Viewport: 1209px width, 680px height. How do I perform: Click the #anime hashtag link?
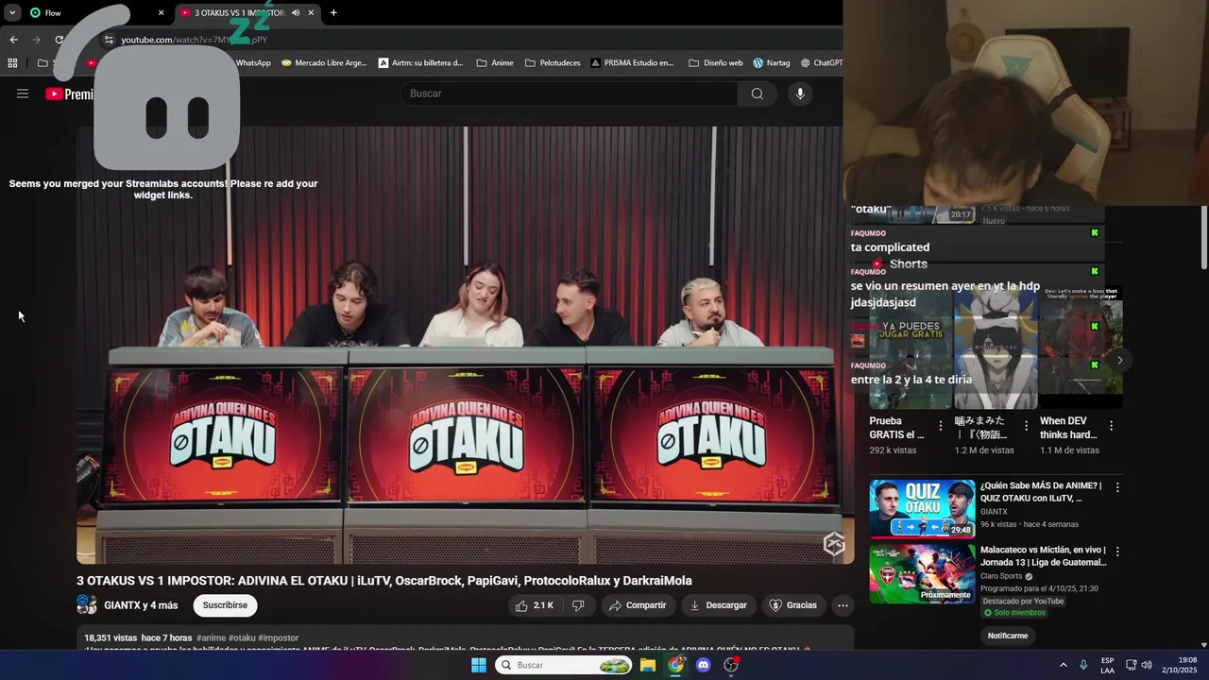211,638
